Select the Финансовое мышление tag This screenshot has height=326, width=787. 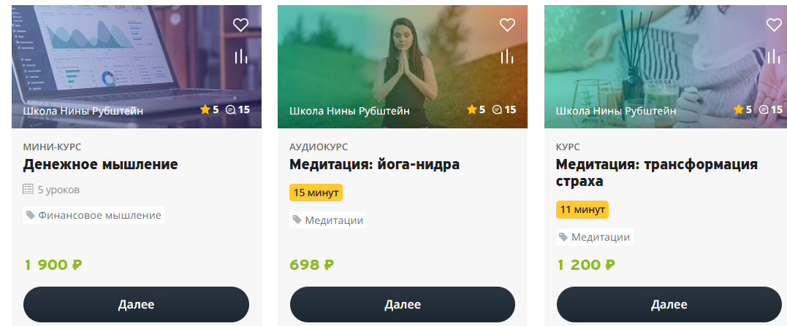click(94, 215)
